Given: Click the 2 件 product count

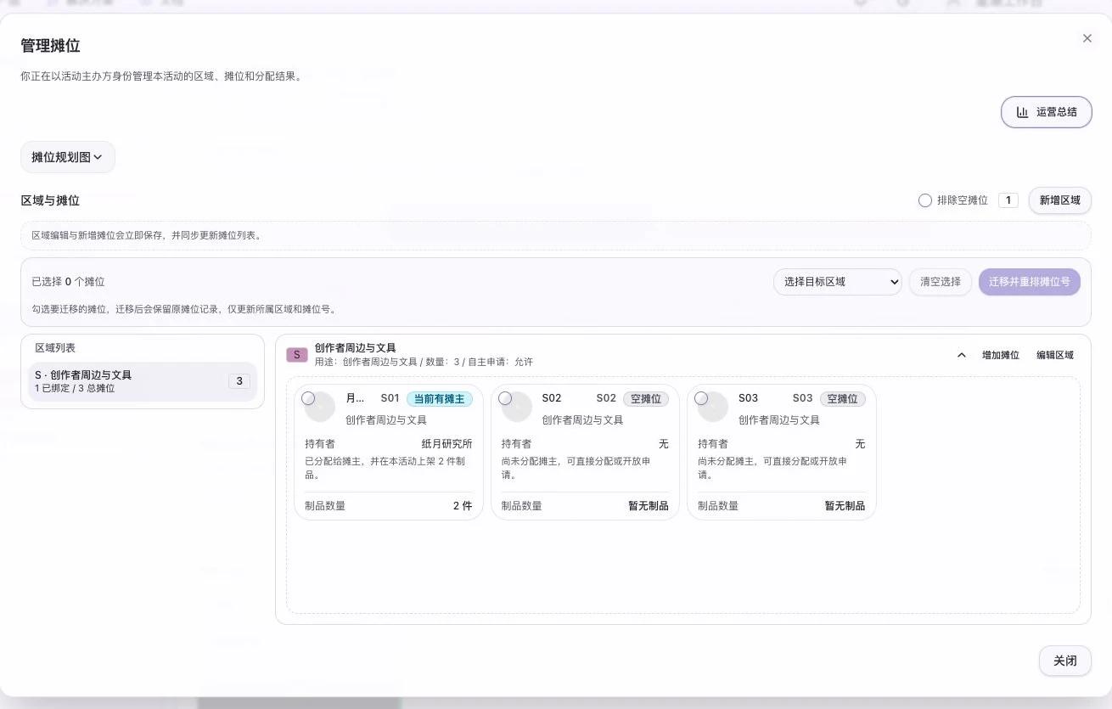Looking at the screenshot, I should [463, 506].
